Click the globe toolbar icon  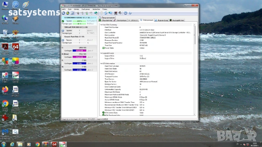96,13
